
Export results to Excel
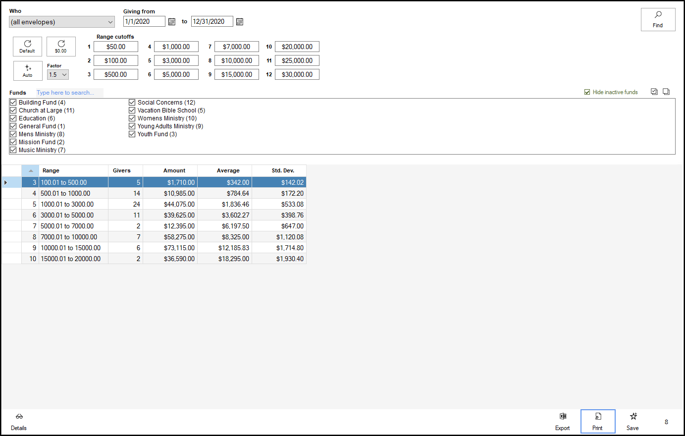pos(563,422)
